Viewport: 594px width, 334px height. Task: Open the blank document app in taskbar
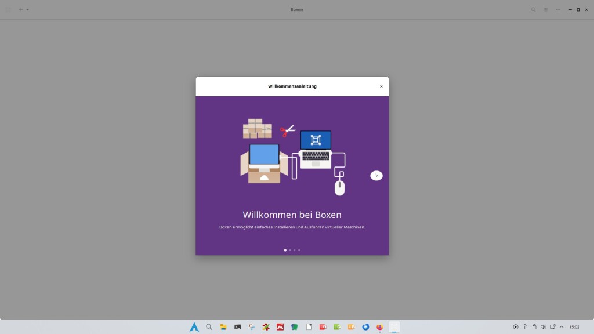309,327
